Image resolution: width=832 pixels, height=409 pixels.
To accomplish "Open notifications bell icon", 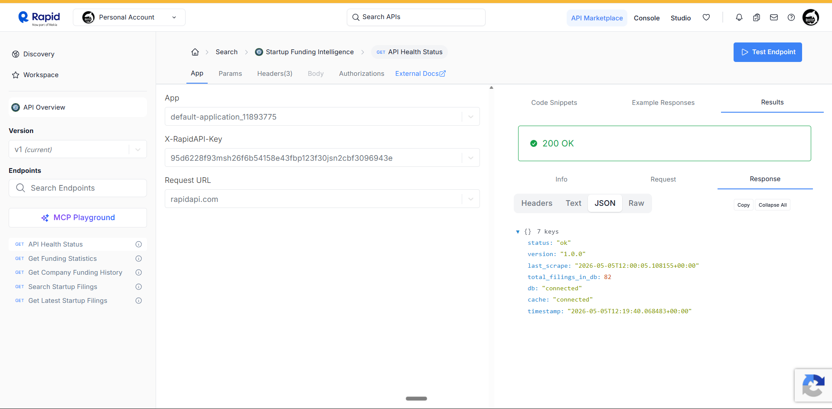I will [x=739, y=17].
